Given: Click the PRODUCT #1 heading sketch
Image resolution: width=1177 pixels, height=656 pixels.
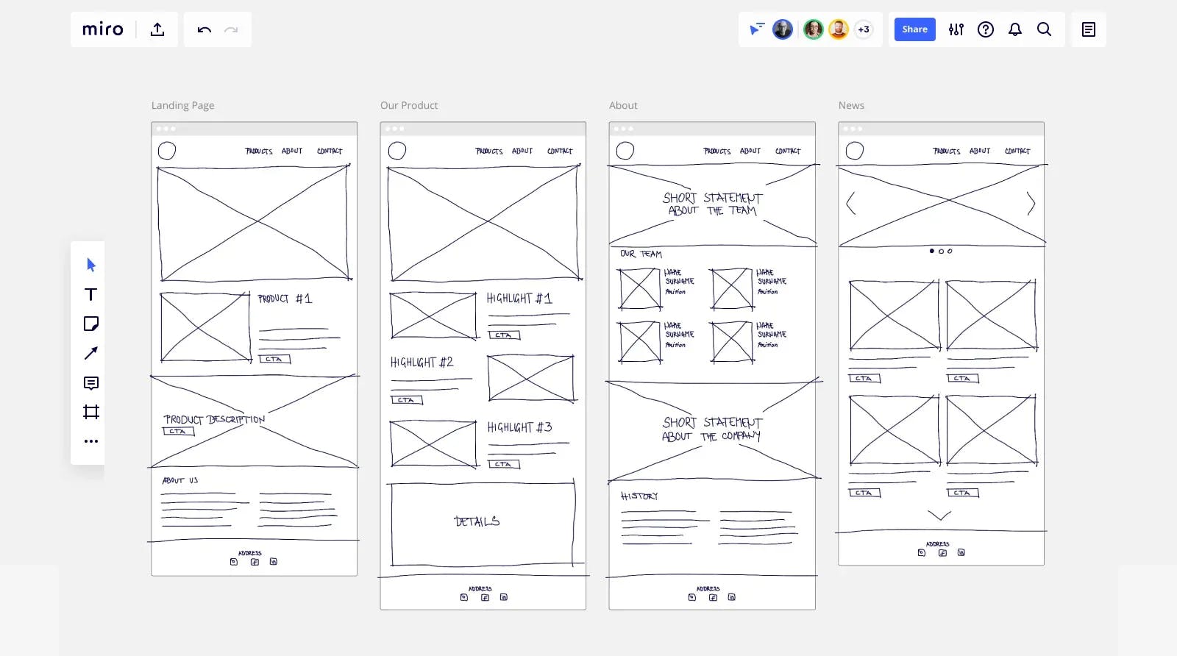Looking at the screenshot, I should point(285,299).
